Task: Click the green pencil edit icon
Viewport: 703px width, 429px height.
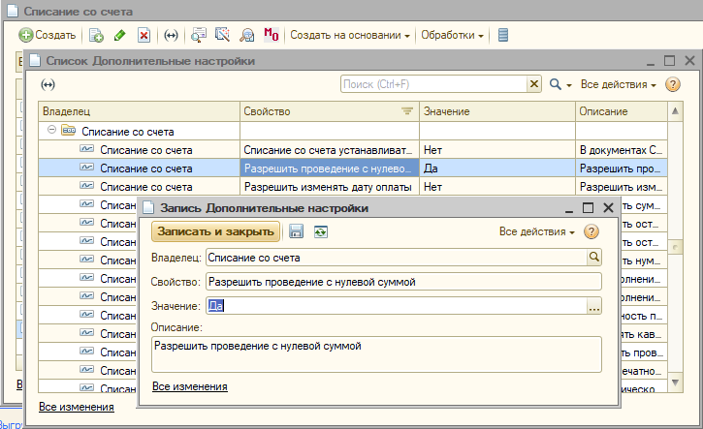Action: coord(120,35)
